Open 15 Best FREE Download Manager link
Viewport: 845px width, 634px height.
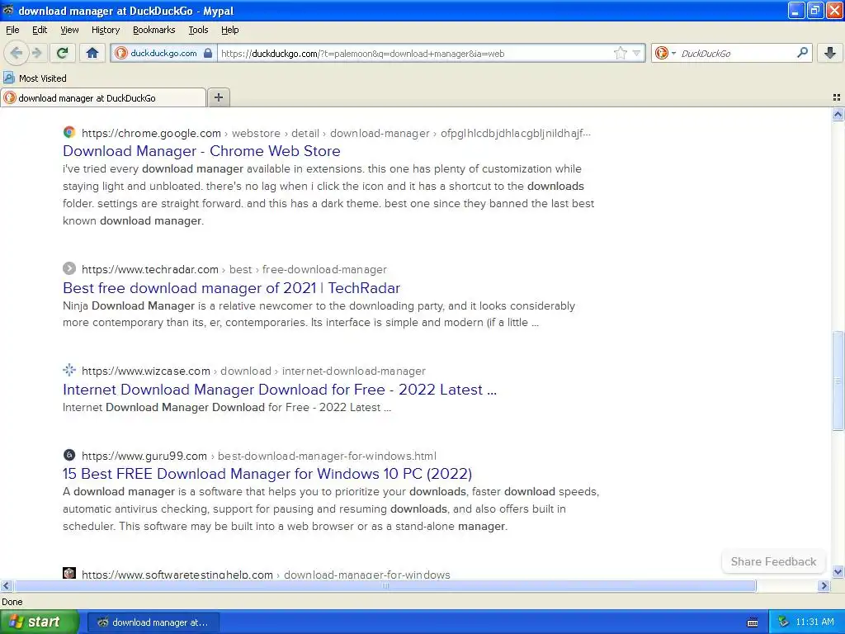(267, 474)
